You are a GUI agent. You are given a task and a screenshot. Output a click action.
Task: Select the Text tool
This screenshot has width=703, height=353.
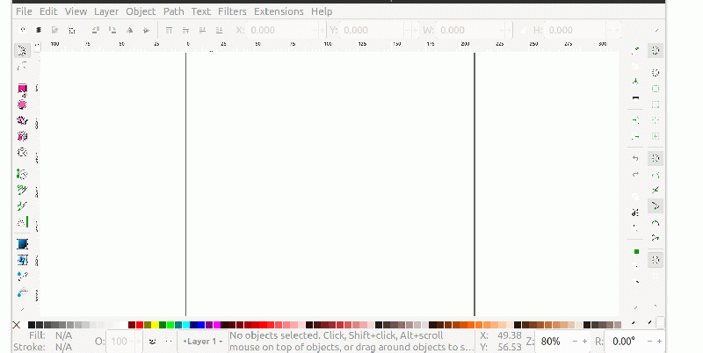pos(22,222)
